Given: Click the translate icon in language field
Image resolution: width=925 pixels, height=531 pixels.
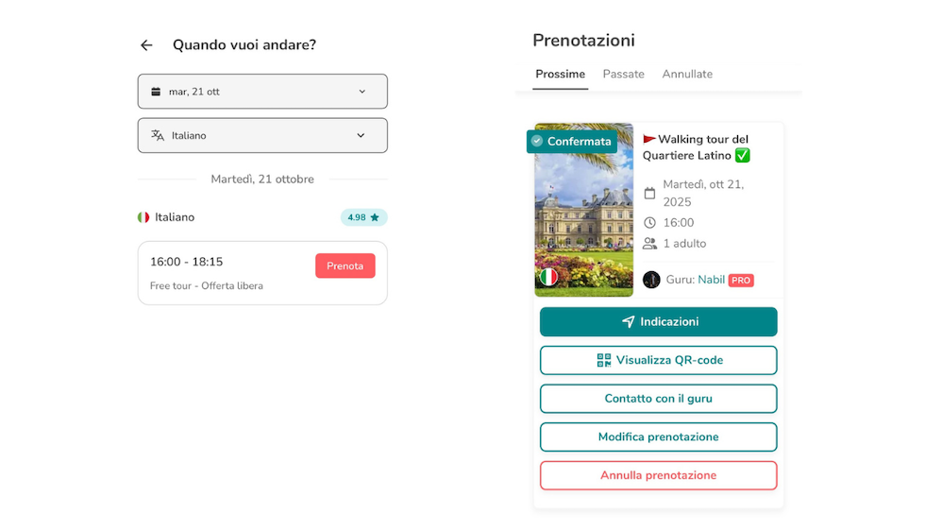Looking at the screenshot, I should tap(158, 135).
